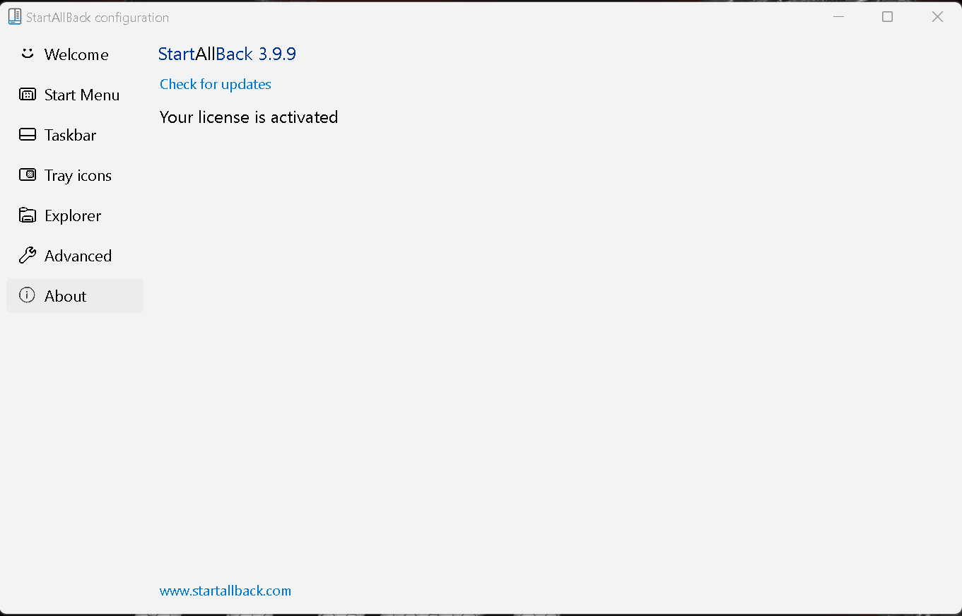Viewport: 962px width, 616px height.
Task: Click the Taskbar sidebar icon
Action: click(28, 134)
